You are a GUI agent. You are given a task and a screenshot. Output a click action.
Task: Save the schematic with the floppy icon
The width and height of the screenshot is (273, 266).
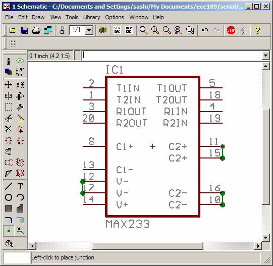click(x=25, y=30)
